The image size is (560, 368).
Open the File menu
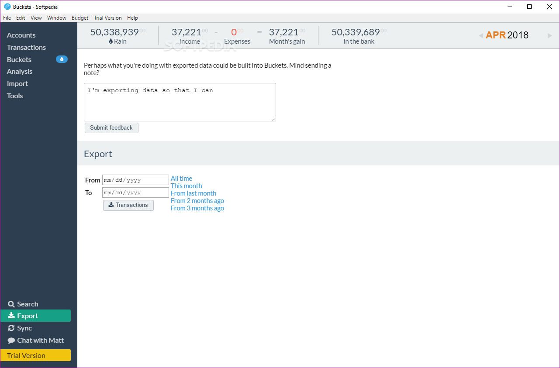7,18
